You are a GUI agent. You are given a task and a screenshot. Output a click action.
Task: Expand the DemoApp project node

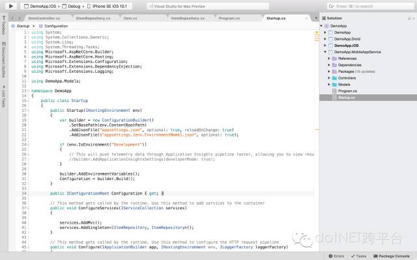[325, 32]
